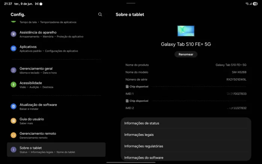The width and height of the screenshot is (262, 164).
Task: Open Atualização de software
Action: point(56,106)
